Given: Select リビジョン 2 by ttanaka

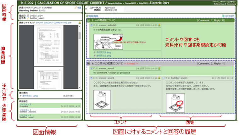Looking at the screenshot, I should coord(50,105).
